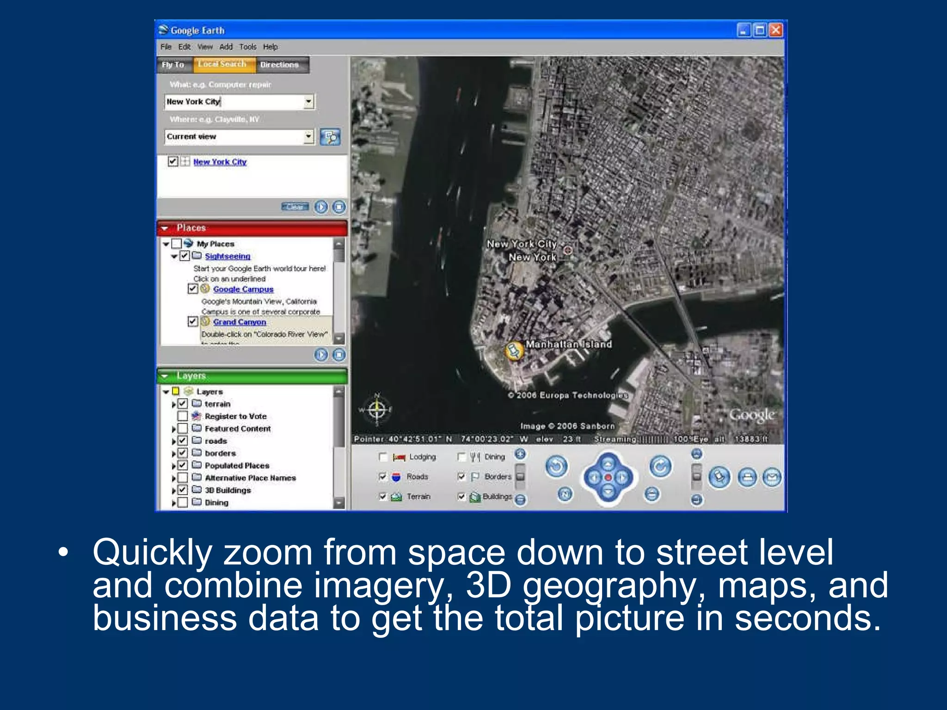Toggle the Sightseeing folder checkbox
947x710 pixels.
(184, 256)
